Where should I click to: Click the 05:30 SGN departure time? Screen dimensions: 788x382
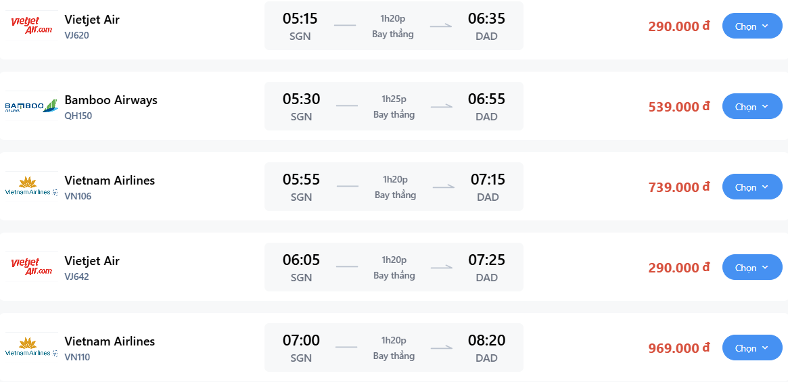(301, 107)
